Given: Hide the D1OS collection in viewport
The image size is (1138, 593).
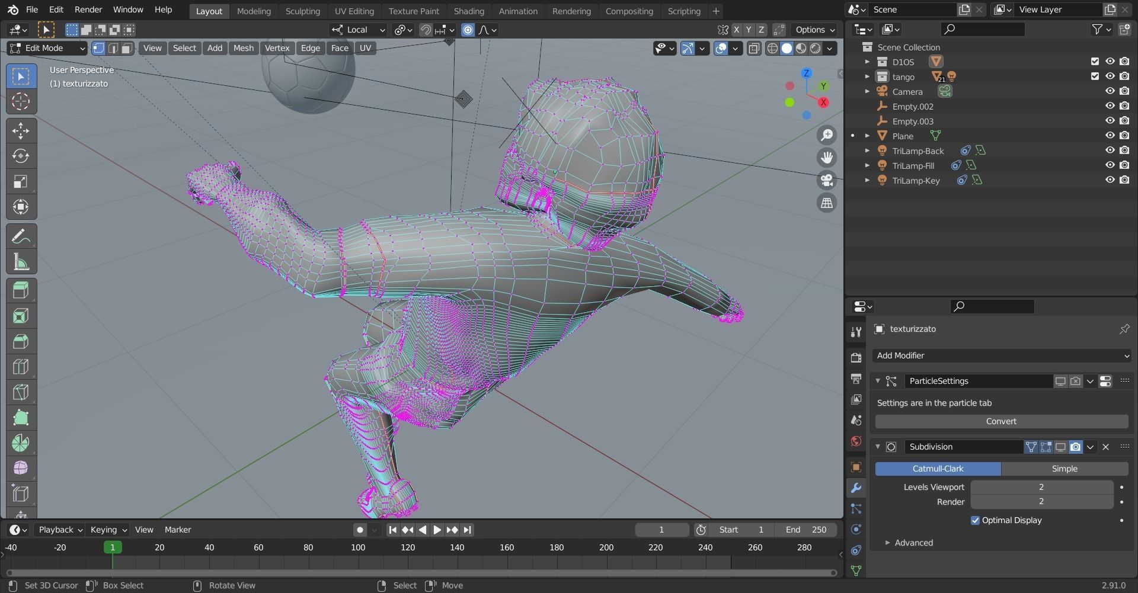Looking at the screenshot, I should point(1110,62).
